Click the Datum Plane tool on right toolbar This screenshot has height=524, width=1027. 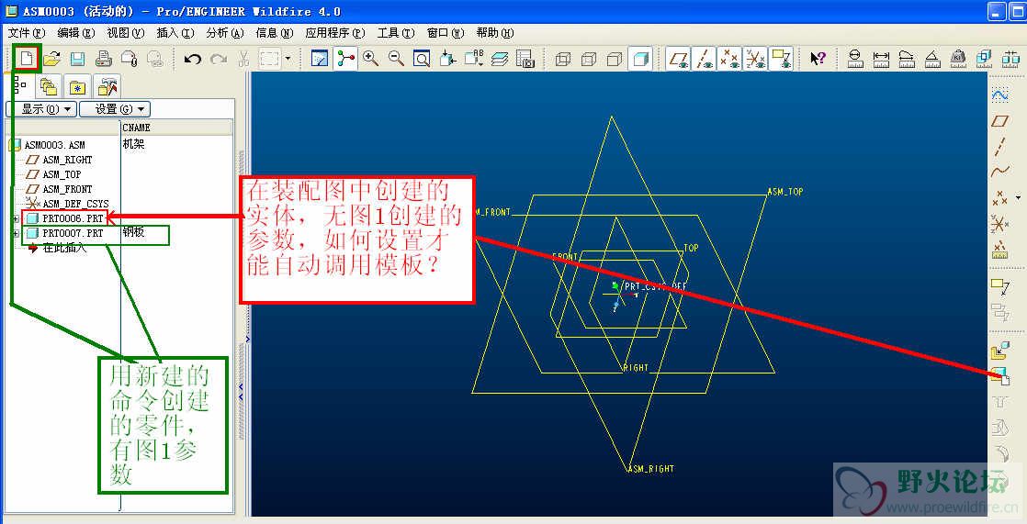(999, 121)
